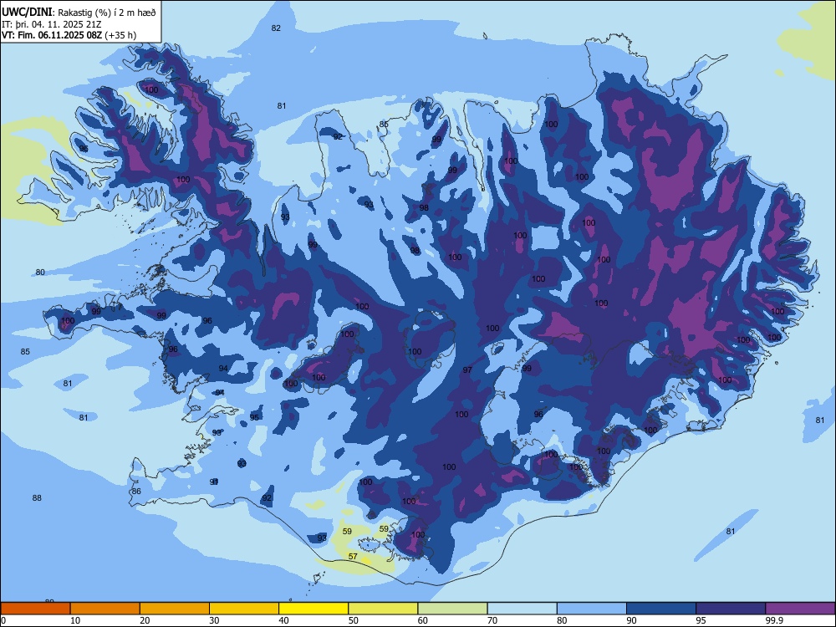Click the legend tick label '50'

354,620
